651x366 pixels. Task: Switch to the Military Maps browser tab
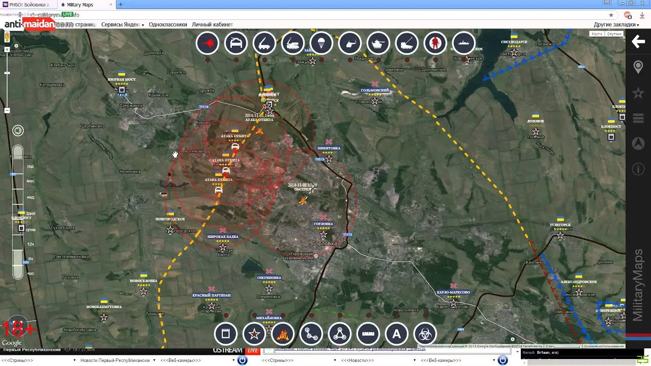85,5
